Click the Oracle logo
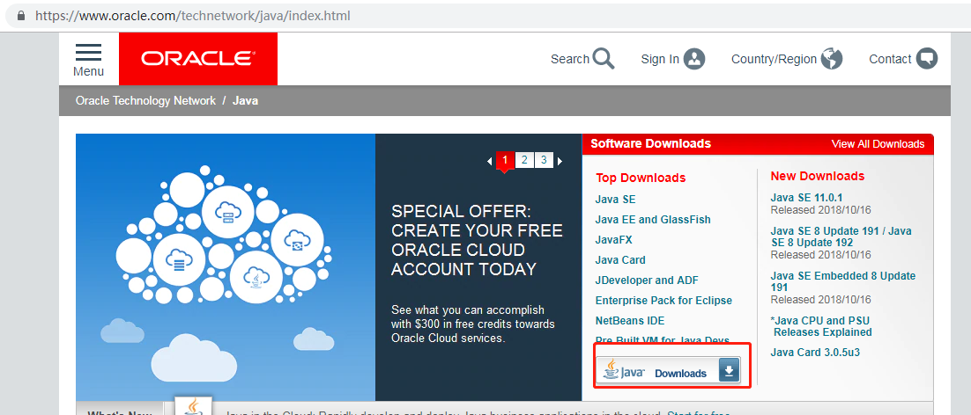971x415 pixels. point(198,59)
